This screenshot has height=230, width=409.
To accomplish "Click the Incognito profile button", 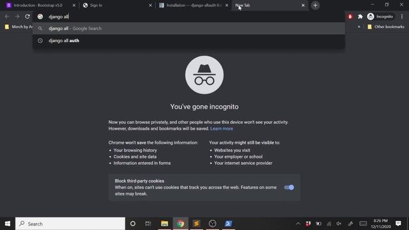I will pyautogui.click(x=380, y=17).
